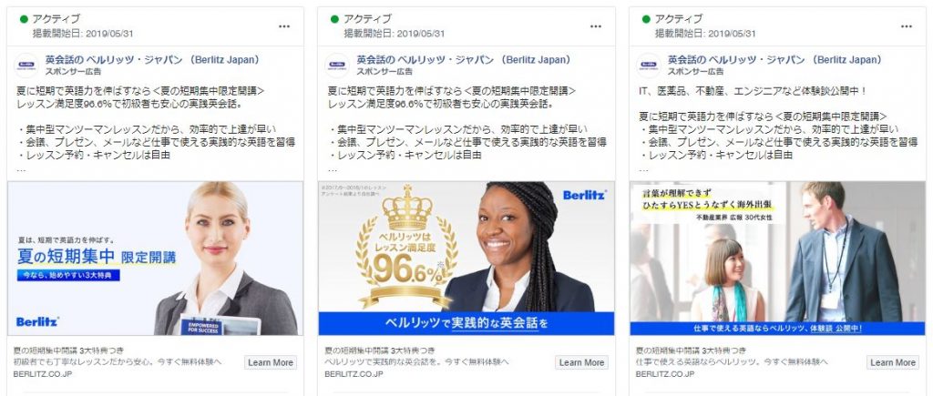Open three-dot menu on first ad card
This screenshot has width=933, height=396.
click(x=284, y=26)
